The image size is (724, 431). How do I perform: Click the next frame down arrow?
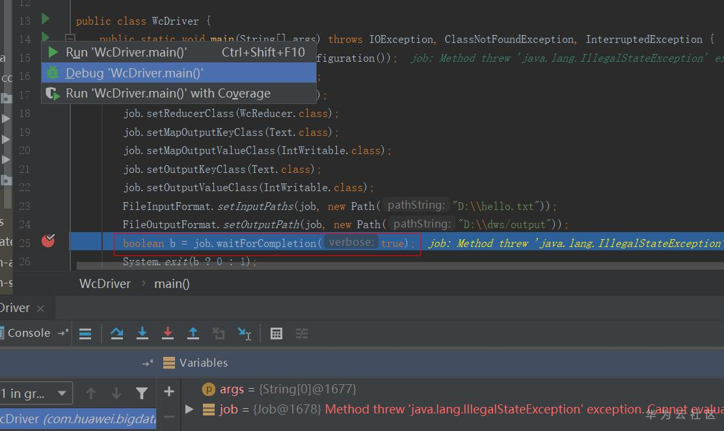click(116, 393)
